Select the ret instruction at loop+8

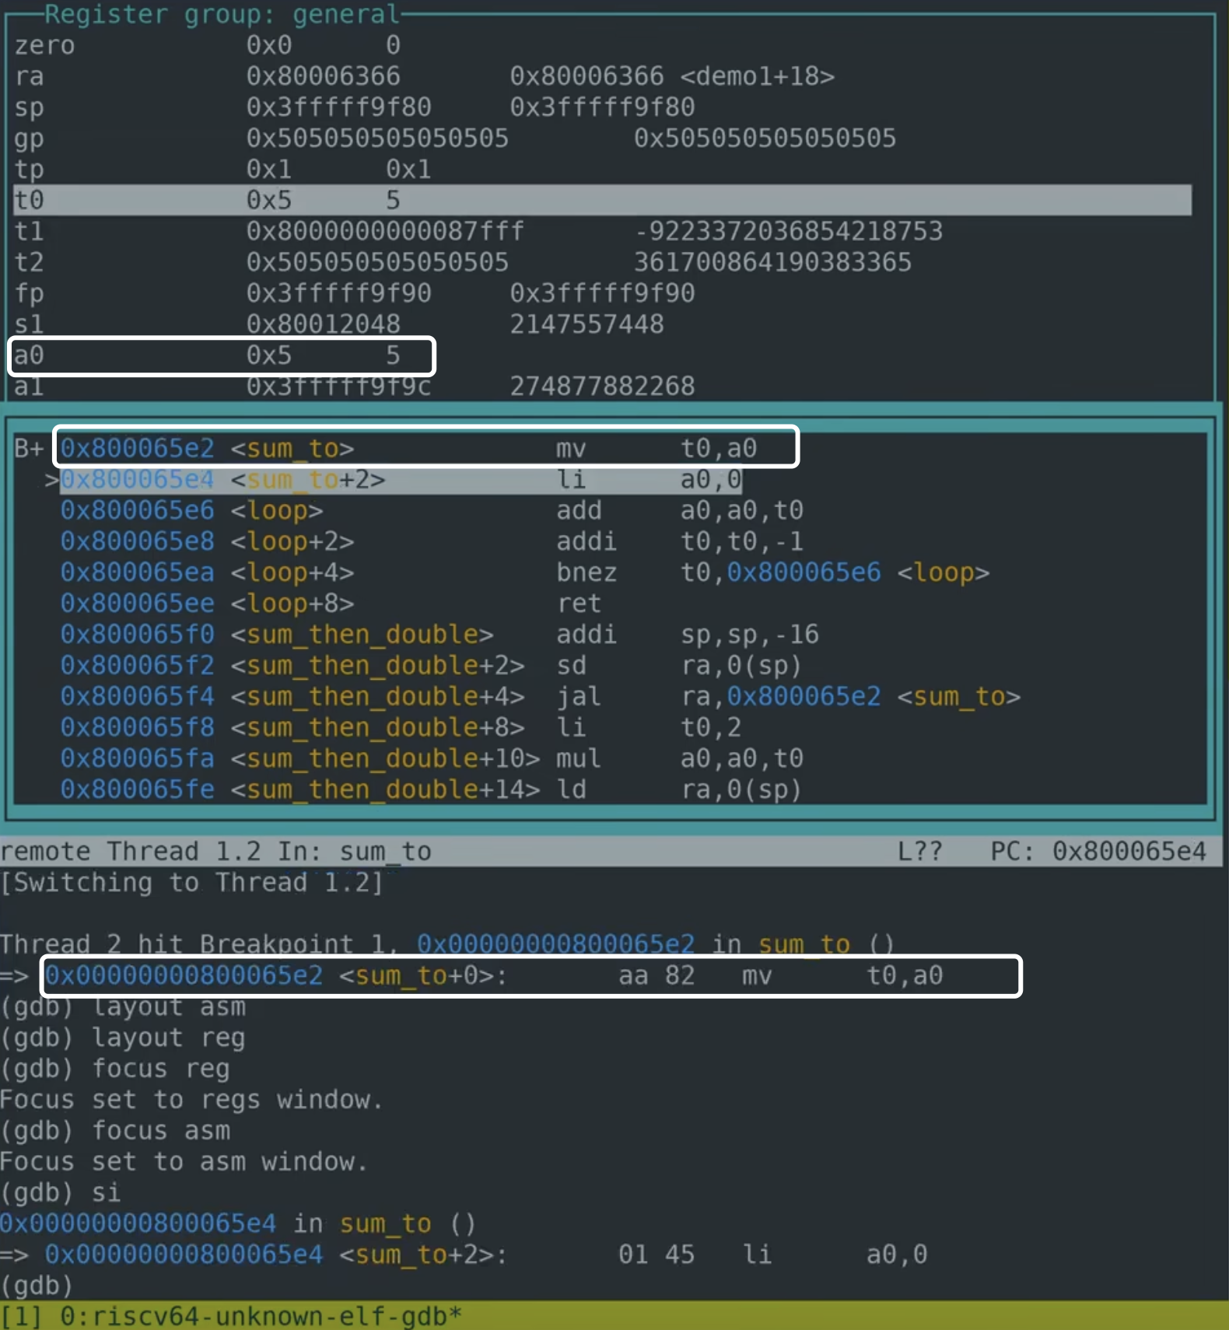(331, 604)
